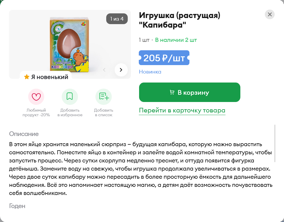This screenshot has width=284, height=222.
Task: Click the description panel scrollbar
Action: pos(275,143)
